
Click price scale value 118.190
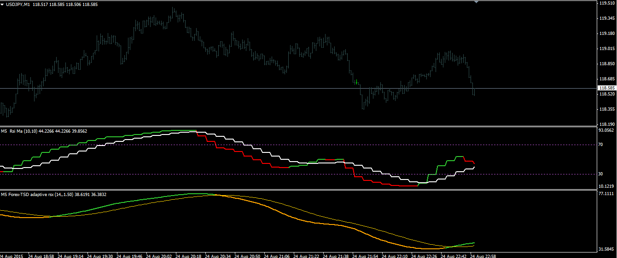tap(607, 124)
